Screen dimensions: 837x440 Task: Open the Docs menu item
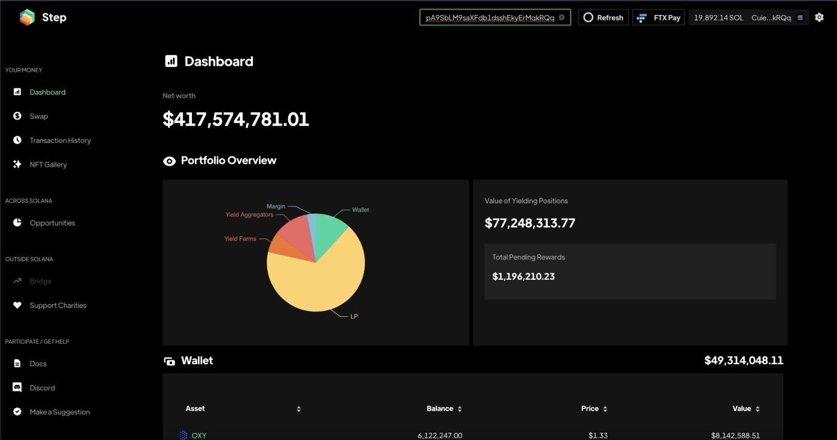coord(38,363)
